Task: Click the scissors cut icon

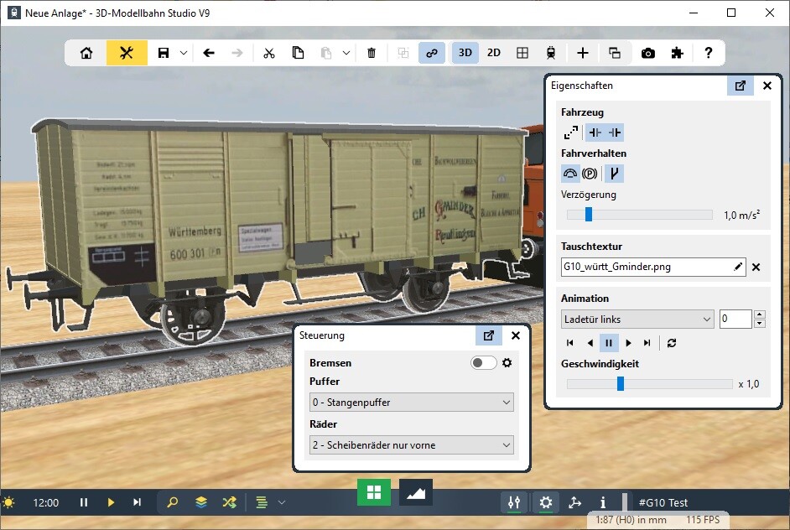Action: (x=268, y=53)
